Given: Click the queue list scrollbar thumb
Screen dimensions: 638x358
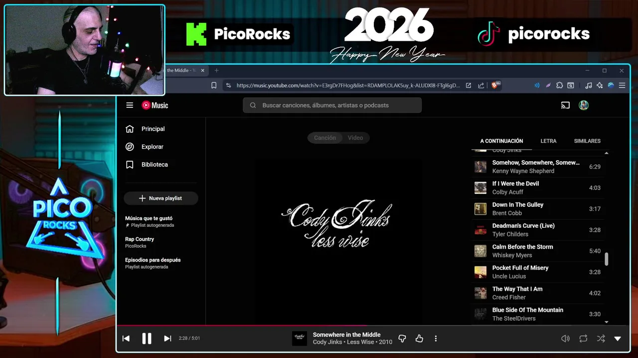Looking at the screenshot, I should click(x=607, y=259).
